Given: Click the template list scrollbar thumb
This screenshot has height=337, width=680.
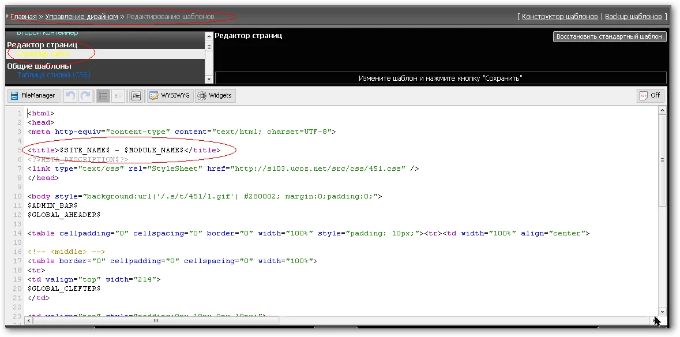Looking at the screenshot, I should pyautogui.click(x=209, y=46).
